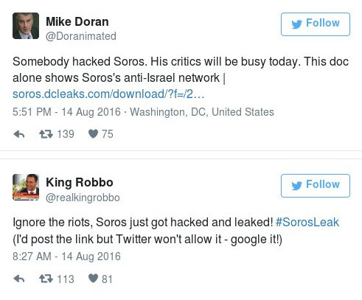
Task: Open the King Robbo display name
Action: [x=80, y=183]
